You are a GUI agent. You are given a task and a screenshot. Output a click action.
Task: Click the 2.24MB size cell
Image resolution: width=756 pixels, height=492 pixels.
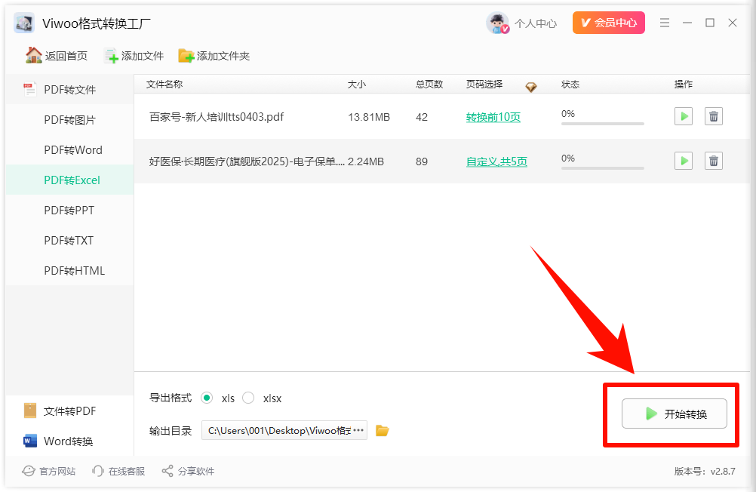366,161
